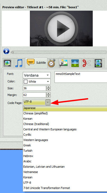This screenshot has width=107, height=193.
Task: Select Japanese from code page list
Action: point(65,108)
